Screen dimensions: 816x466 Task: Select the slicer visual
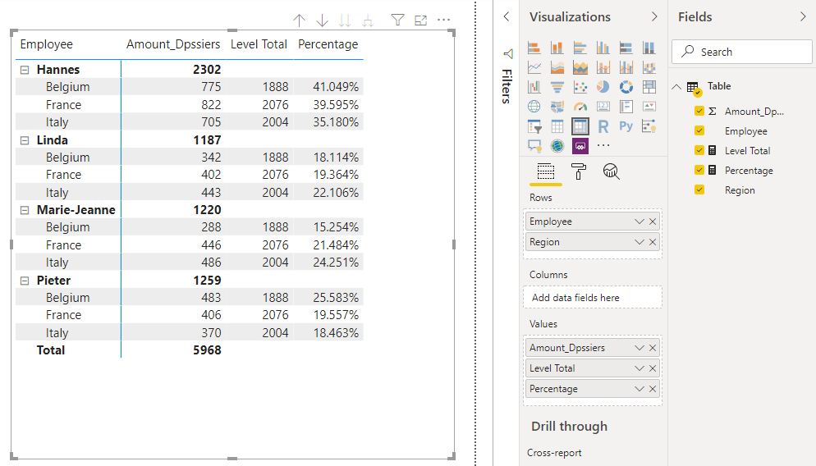click(534, 126)
